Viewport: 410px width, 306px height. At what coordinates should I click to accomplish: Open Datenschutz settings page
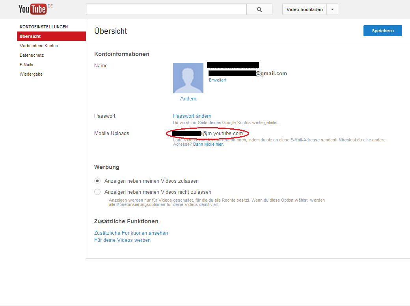pos(32,55)
